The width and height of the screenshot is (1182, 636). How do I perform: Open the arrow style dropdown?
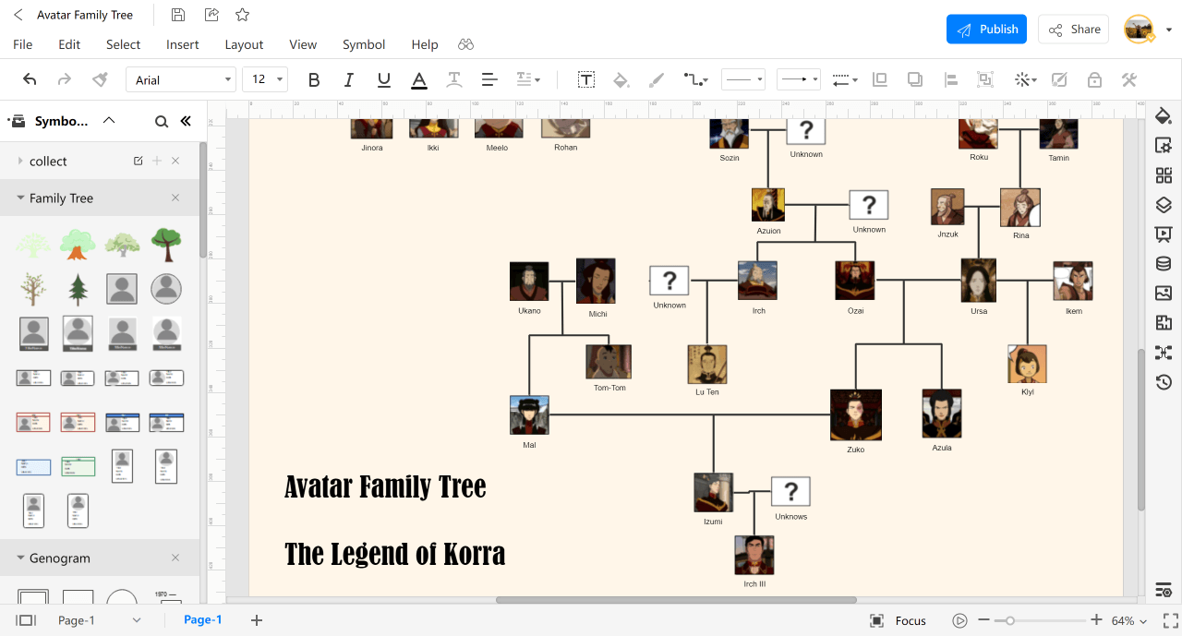coord(799,79)
